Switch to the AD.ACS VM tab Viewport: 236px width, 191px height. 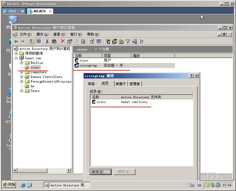point(40,11)
